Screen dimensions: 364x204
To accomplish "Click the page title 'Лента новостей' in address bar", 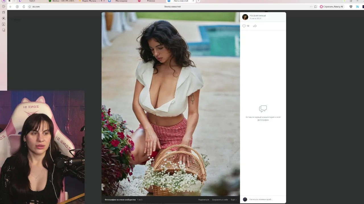I will point(172,7).
